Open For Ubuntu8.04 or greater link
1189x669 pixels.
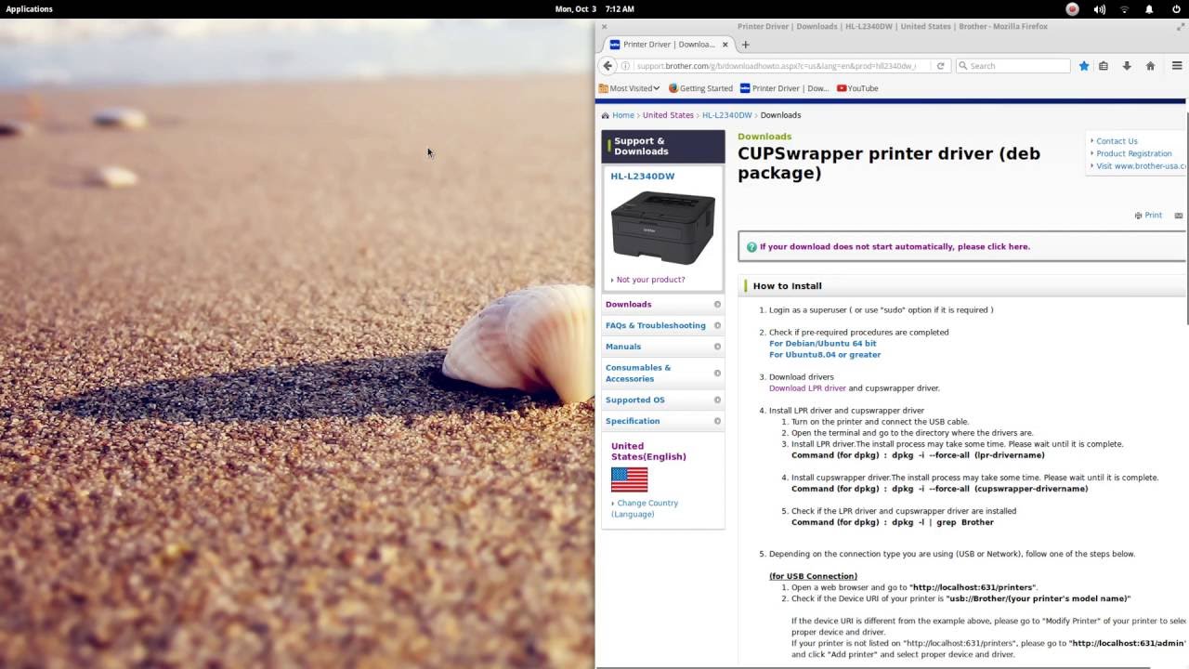click(x=825, y=355)
